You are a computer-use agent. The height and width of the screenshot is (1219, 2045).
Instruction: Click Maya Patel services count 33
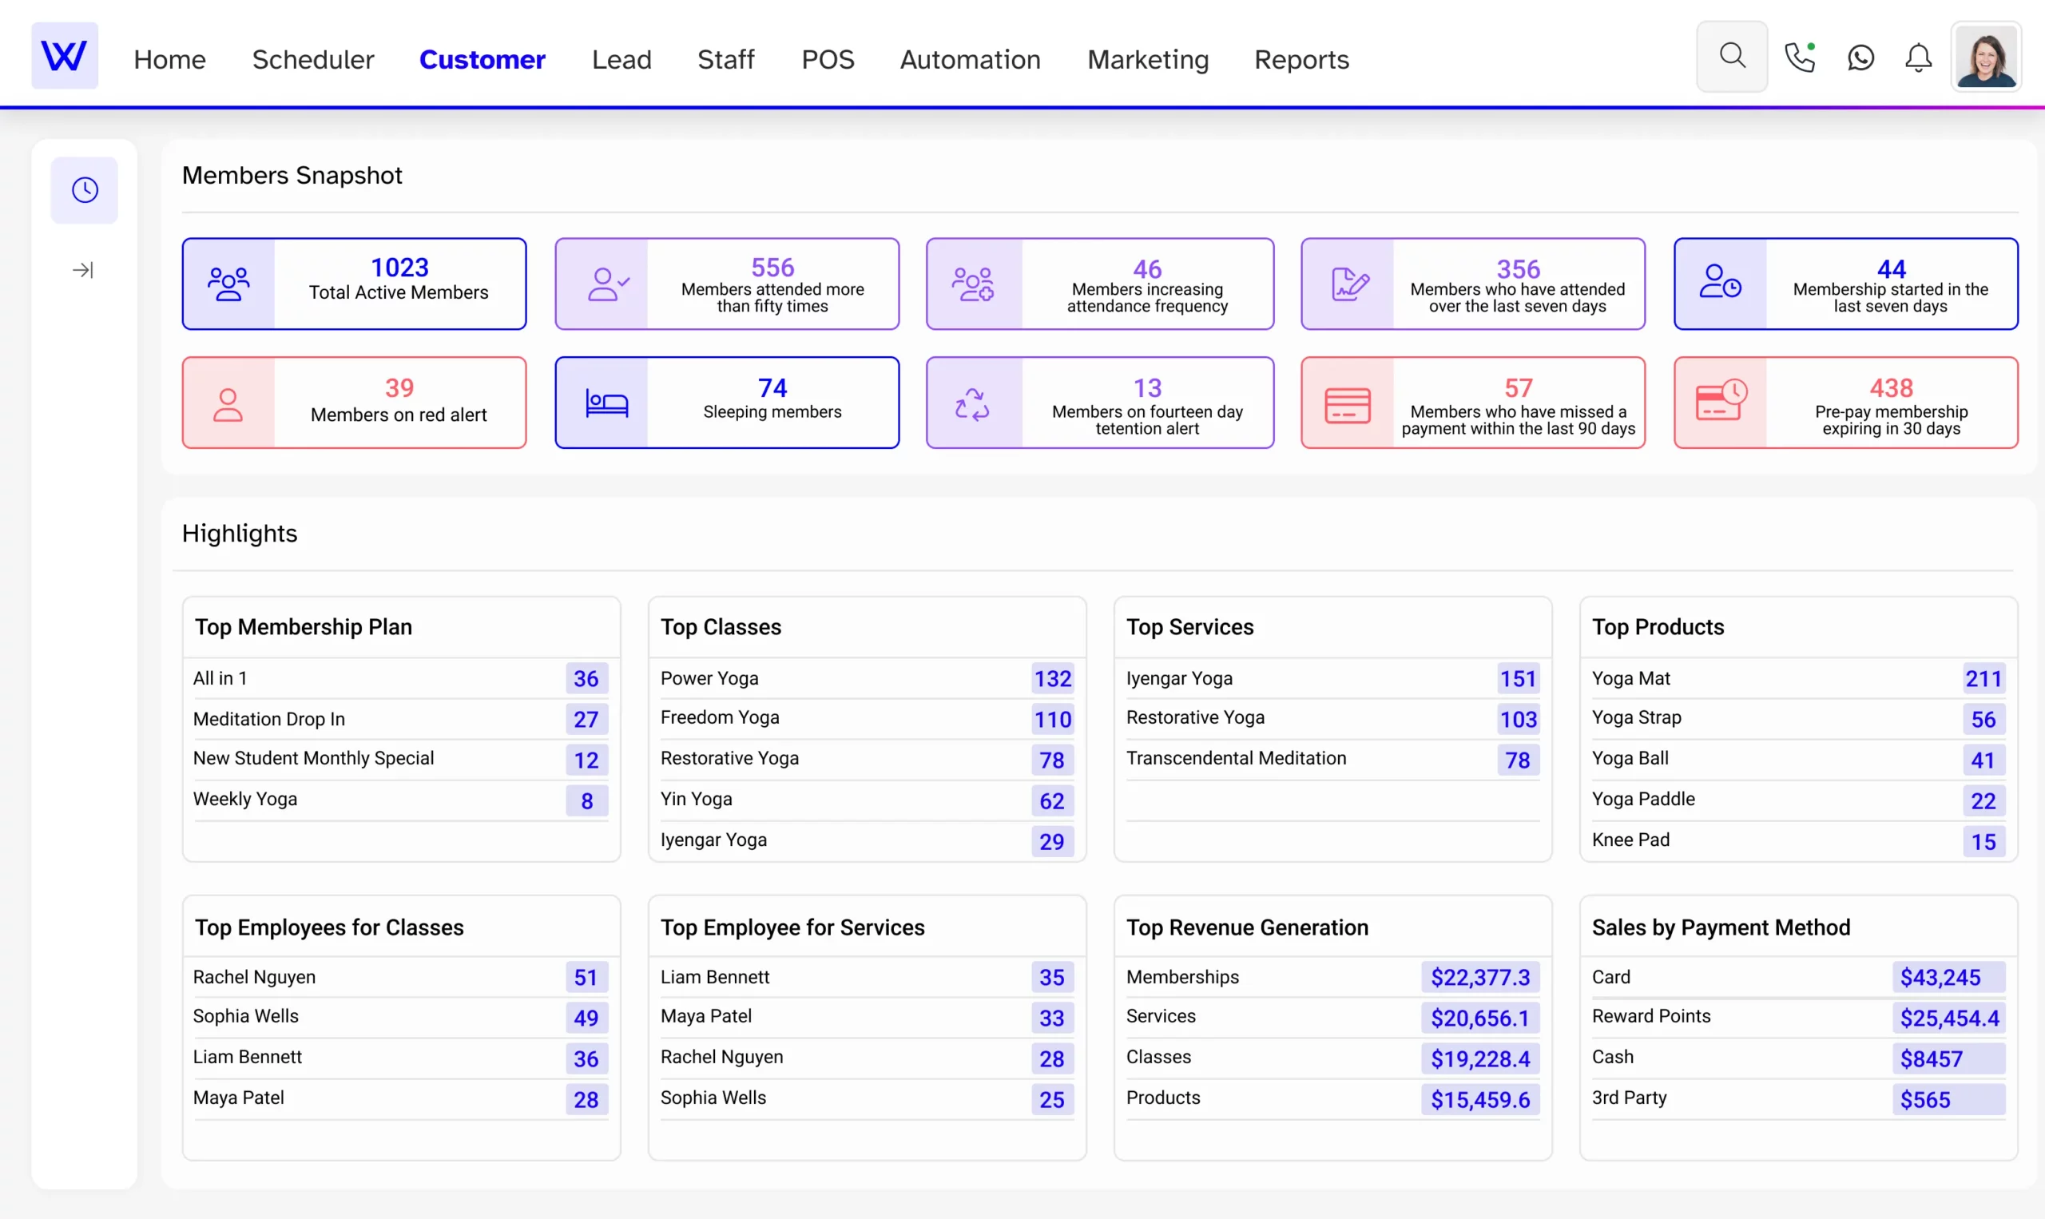[1052, 1018]
